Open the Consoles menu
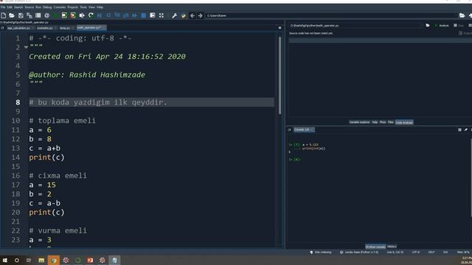The height and width of the screenshot is (265, 472). [x=60, y=7]
